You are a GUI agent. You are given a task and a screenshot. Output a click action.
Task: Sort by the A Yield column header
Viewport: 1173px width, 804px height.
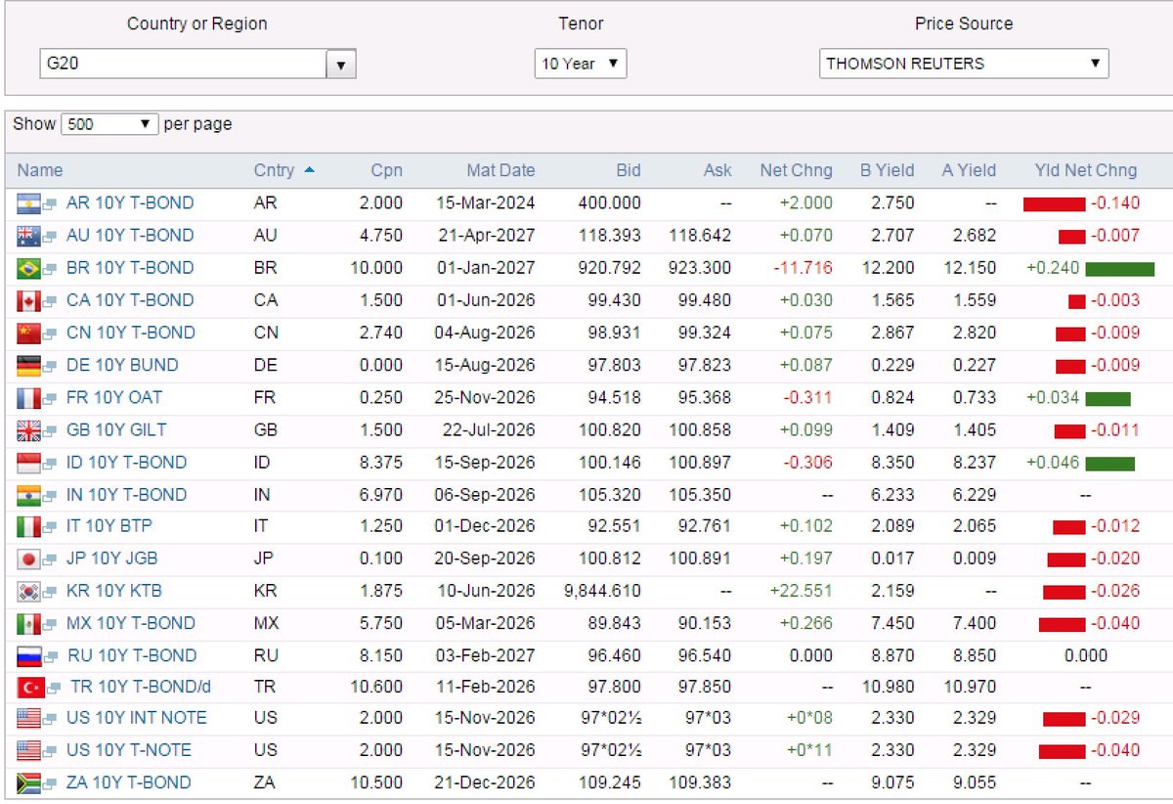pos(969,170)
